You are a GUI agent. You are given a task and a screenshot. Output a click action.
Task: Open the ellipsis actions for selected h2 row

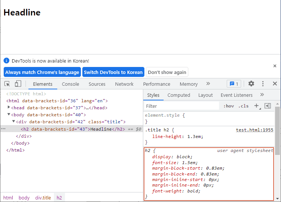pos(3,129)
